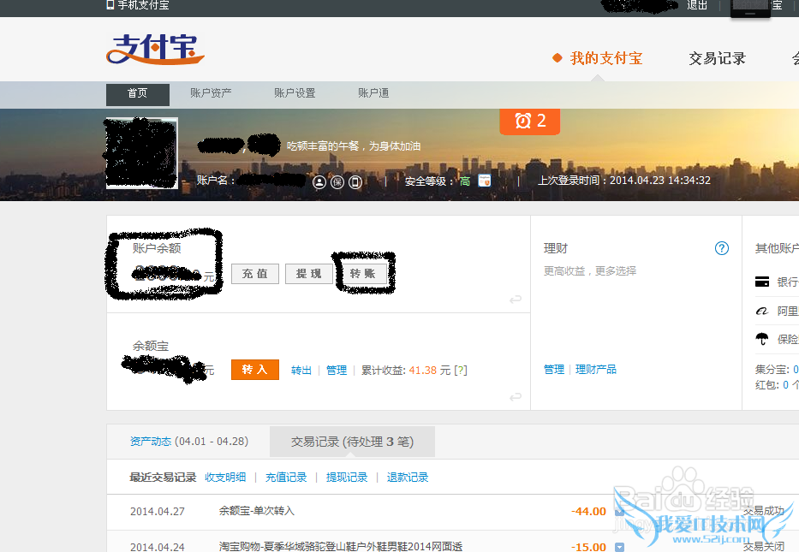Viewport: 799px width, 552px height.
Task: Open the alarm reminders badge showing 2
Action: 529,122
